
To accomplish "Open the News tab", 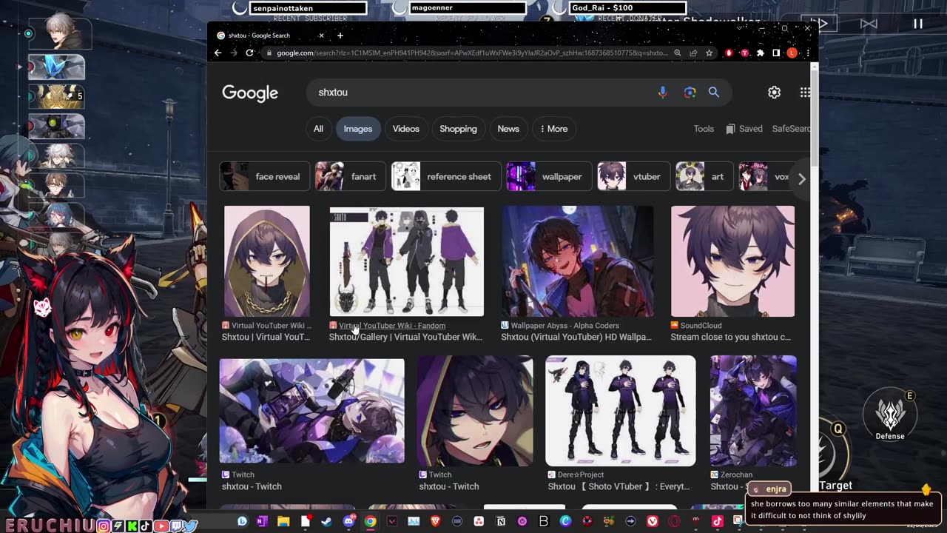I will 508,129.
